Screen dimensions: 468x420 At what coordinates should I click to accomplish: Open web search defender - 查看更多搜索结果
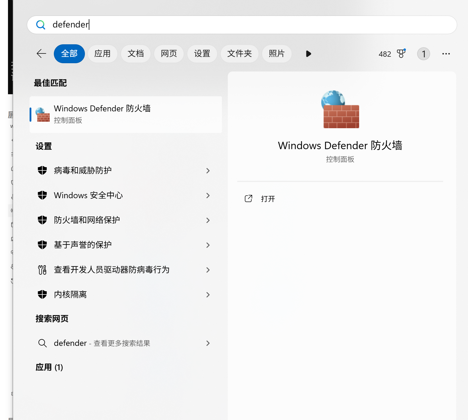click(126, 343)
